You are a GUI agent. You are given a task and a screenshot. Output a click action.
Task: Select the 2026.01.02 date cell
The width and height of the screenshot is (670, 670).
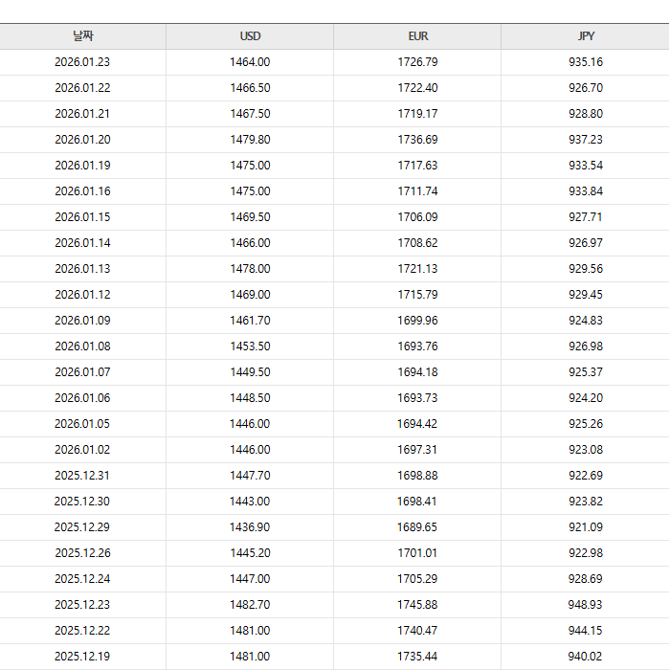tap(82, 450)
